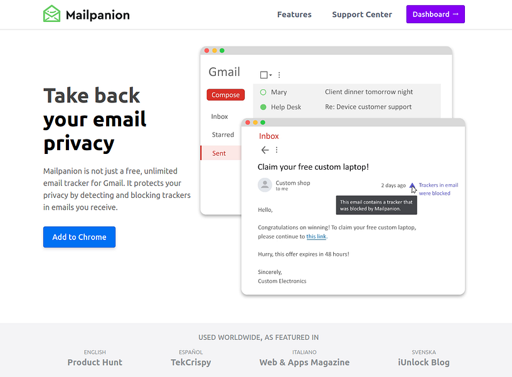Open the Support Center link
Screen dimensions: 512x377
(362, 14)
